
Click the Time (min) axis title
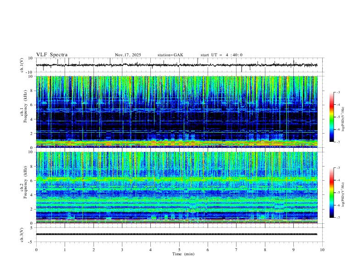(x=183, y=254)
